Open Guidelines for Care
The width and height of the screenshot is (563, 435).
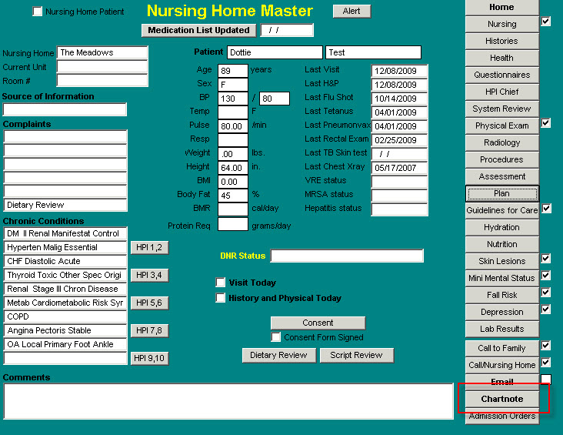[502, 210]
